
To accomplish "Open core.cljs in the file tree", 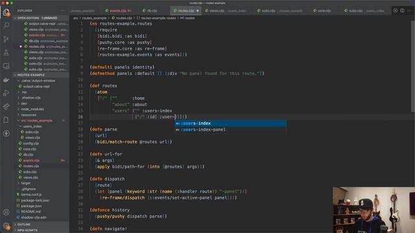I will coord(29,149).
